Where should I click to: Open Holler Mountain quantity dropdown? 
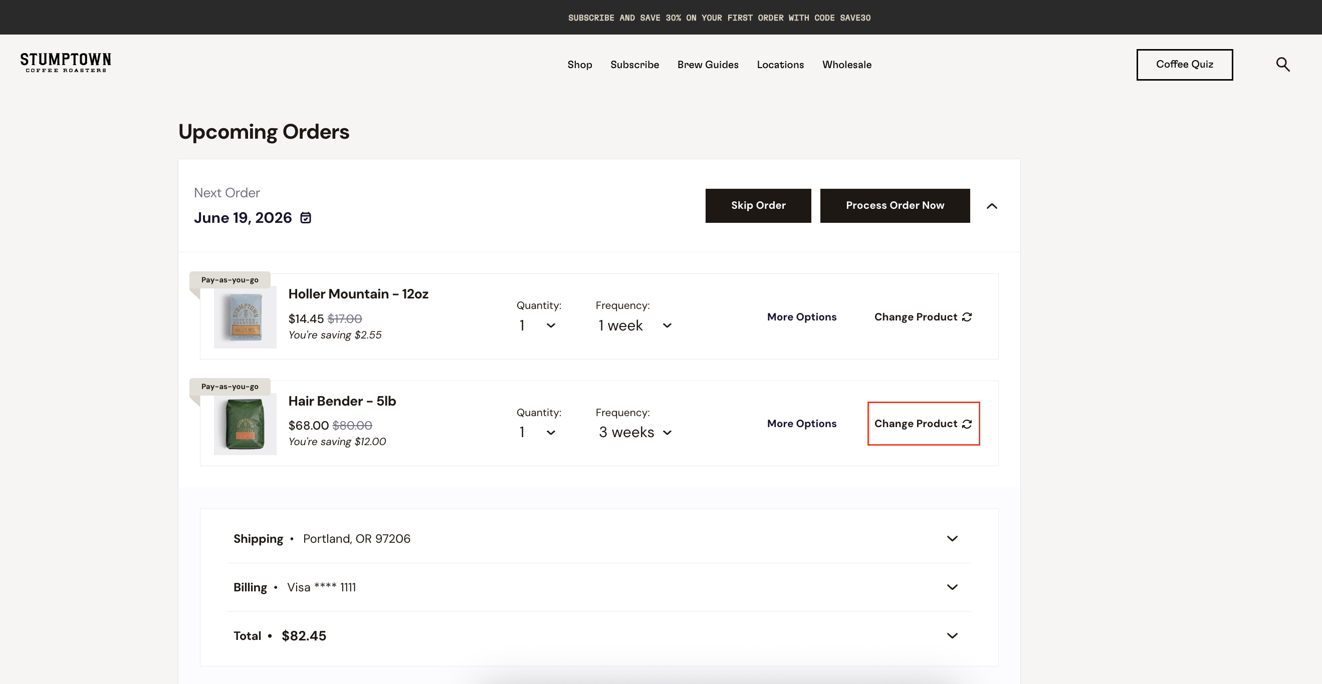click(537, 325)
